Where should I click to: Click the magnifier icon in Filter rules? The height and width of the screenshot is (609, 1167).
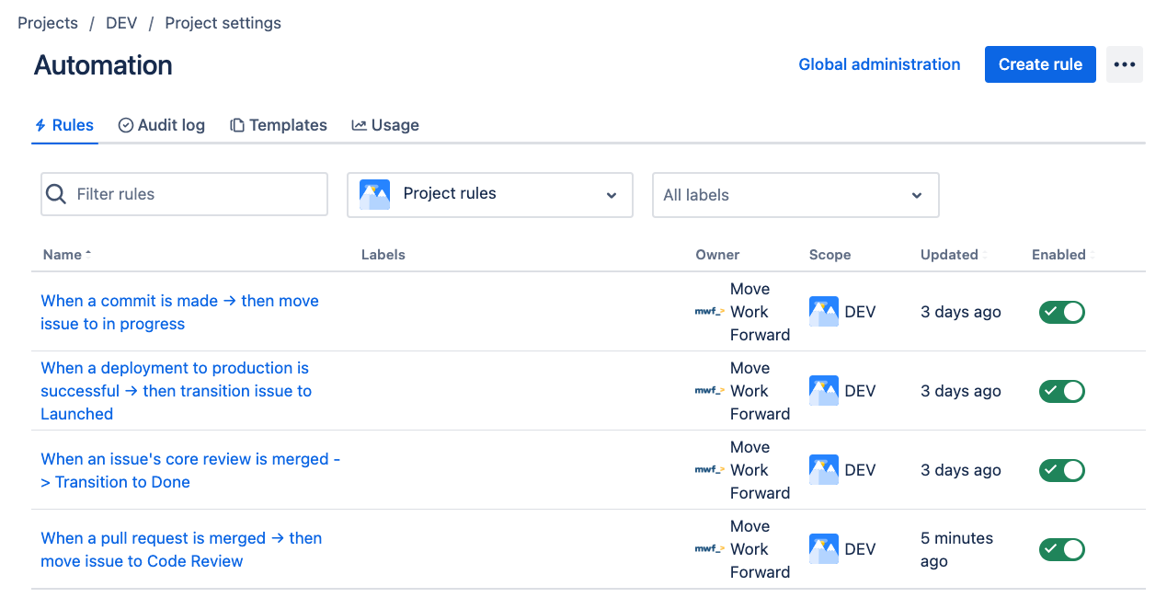pyautogui.click(x=56, y=194)
